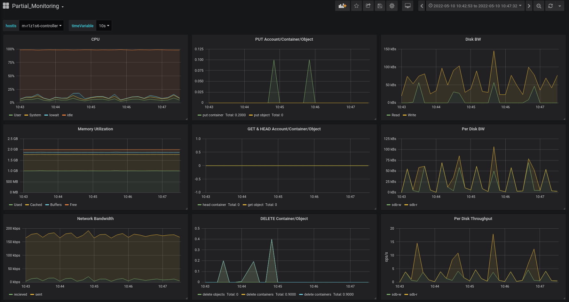Open the Network Bandwidth panel title menu
The width and height of the screenshot is (569, 302).
(x=95, y=218)
